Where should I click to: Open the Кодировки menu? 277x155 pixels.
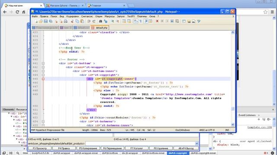(72, 16)
